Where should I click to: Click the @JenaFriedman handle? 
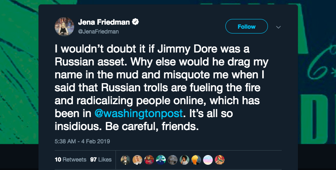point(98,31)
